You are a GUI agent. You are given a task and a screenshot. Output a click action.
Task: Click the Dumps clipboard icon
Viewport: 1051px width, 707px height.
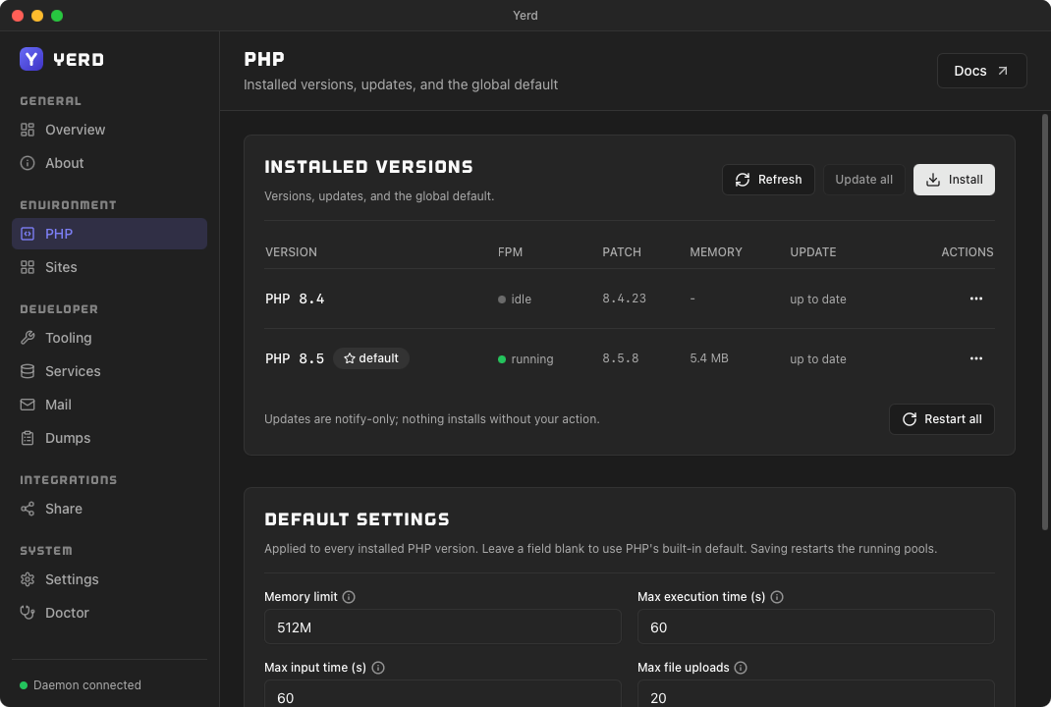pyautogui.click(x=28, y=438)
